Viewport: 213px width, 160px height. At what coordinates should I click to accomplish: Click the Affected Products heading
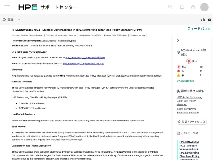(x=22, y=82)
